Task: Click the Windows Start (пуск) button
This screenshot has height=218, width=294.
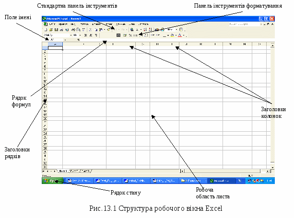Action: point(52,181)
